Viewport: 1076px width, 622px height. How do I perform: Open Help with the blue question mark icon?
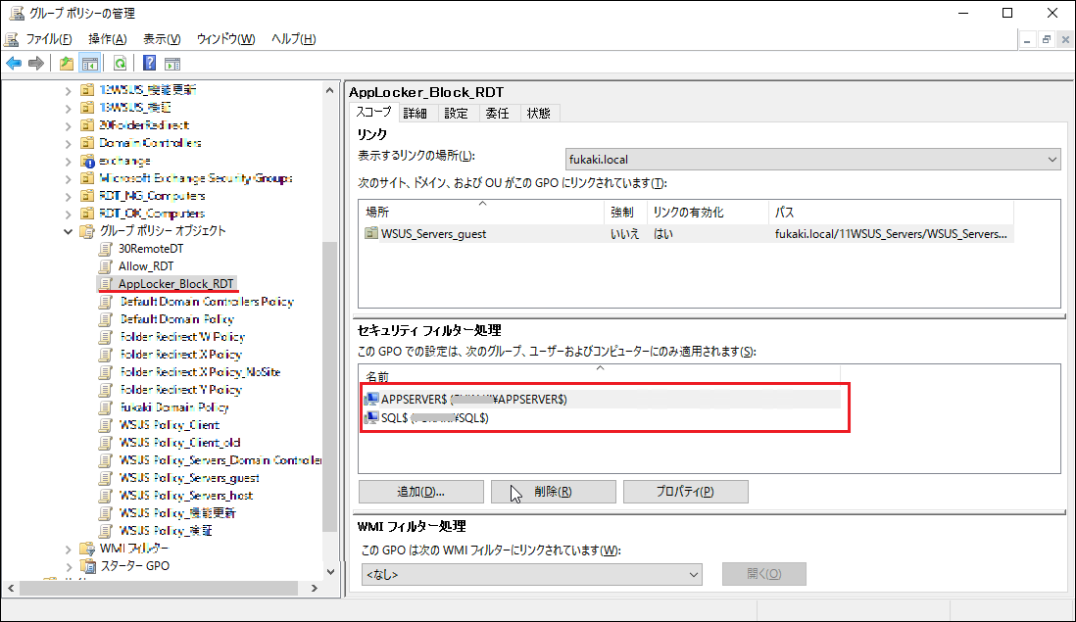click(149, 64)
